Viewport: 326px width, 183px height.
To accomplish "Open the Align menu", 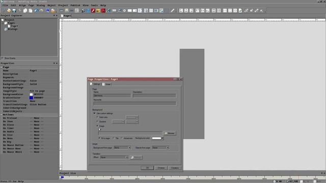I will 22,5.
